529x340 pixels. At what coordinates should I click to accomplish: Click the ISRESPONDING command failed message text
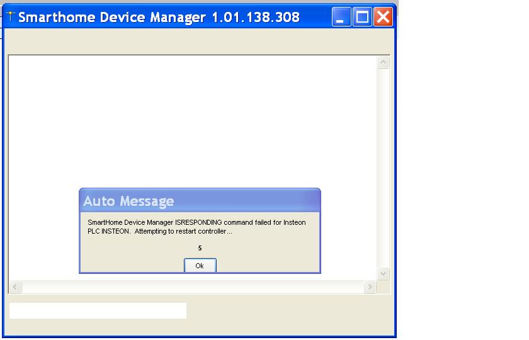(196, 227)
